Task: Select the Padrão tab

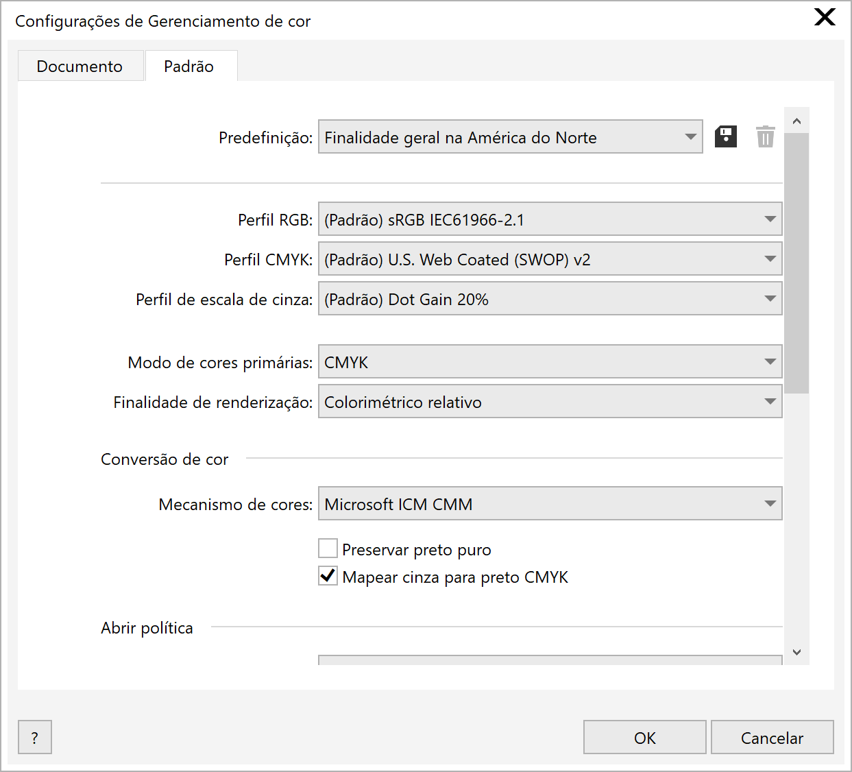Action: (x=189, y=67)
